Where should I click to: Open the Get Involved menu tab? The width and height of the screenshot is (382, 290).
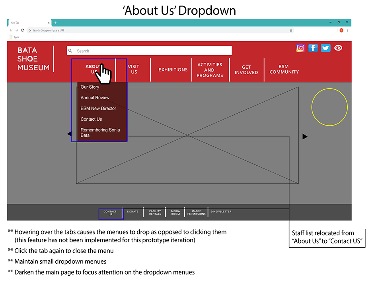click(x=246, y=70)
